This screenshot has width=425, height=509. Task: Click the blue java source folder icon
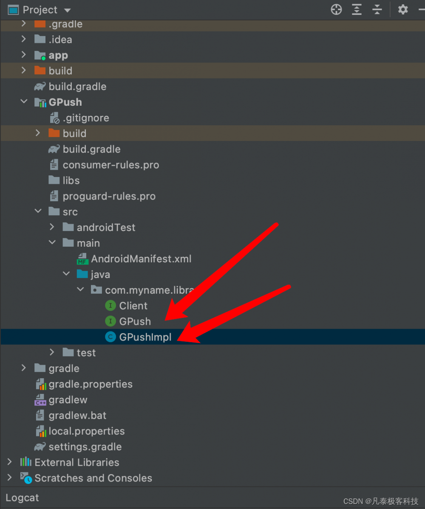pyautogui.click(x=82, y=274)
